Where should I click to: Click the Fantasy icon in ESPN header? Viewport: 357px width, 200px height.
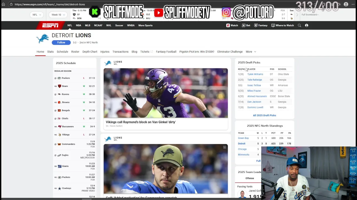pyautogui.click(x=256, y=25)
